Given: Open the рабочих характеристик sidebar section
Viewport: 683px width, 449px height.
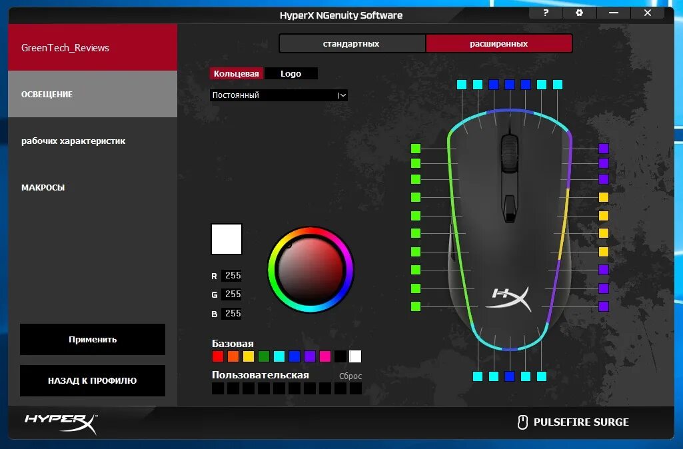Looking at the screenshot, I should (93, 141).
